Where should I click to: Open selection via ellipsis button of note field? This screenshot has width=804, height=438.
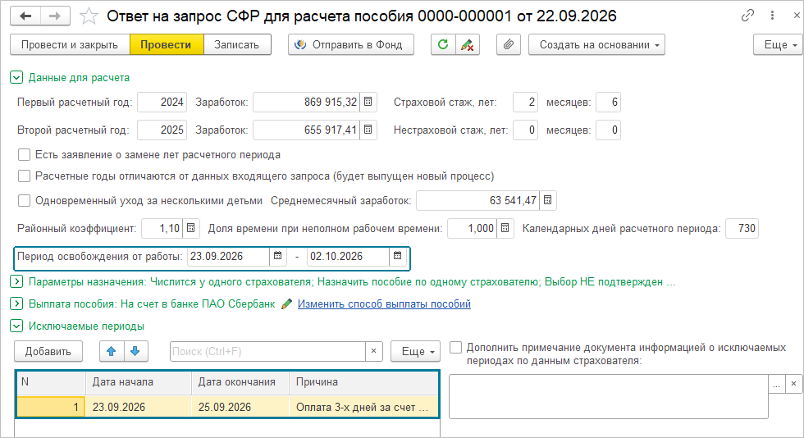[x=777, y=384]
